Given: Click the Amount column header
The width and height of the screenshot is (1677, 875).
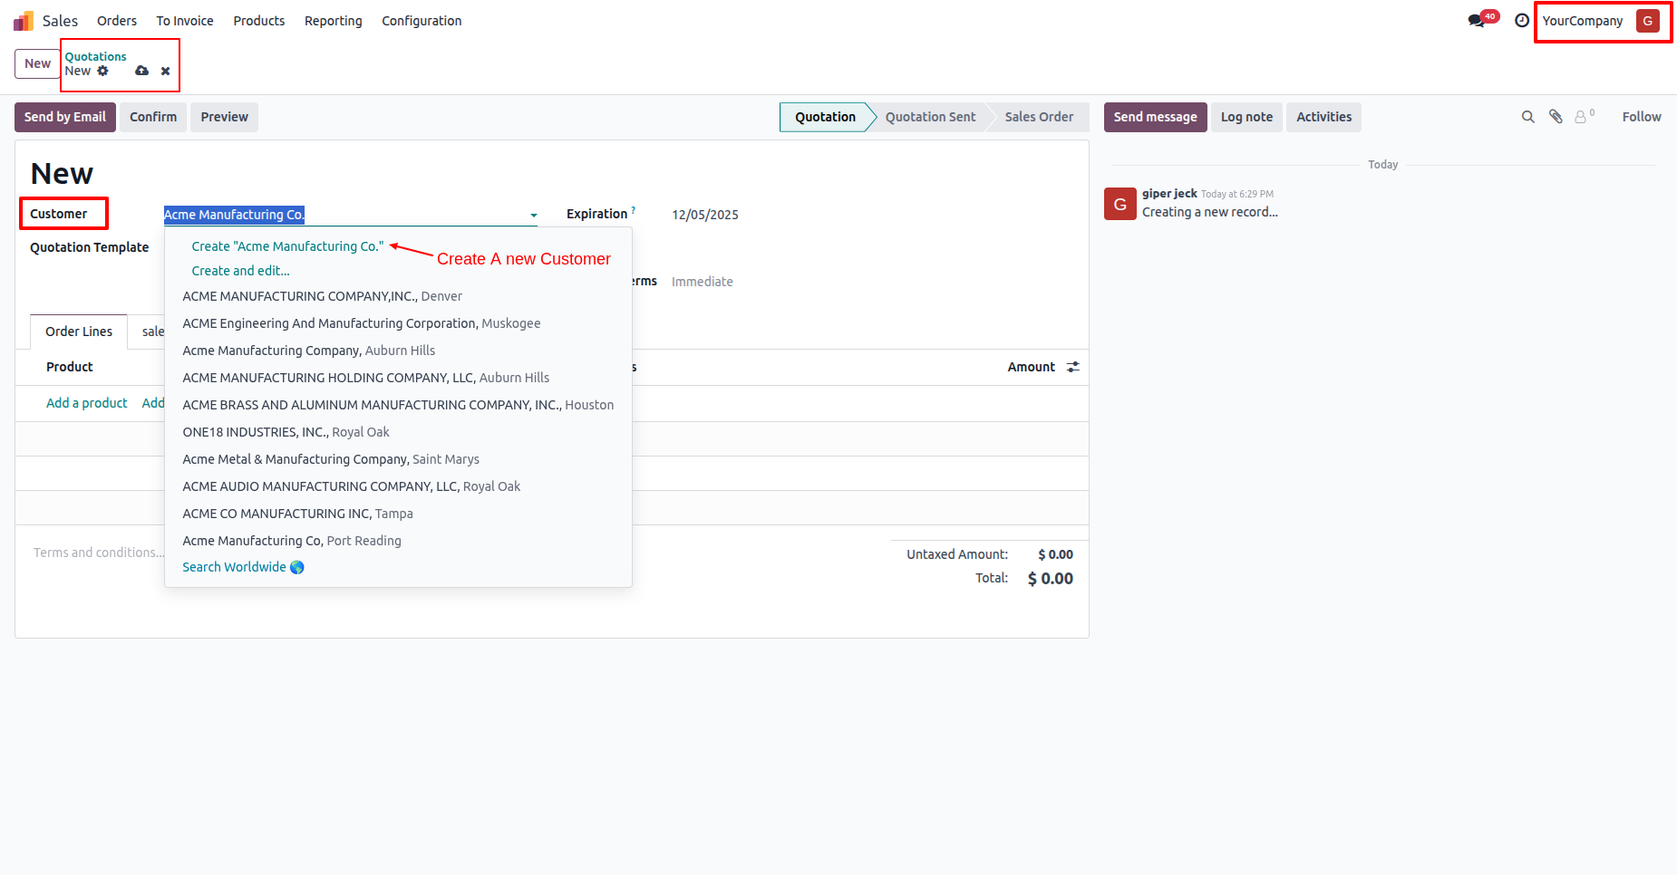Looking at the screenshot, I should point(1032,367).
